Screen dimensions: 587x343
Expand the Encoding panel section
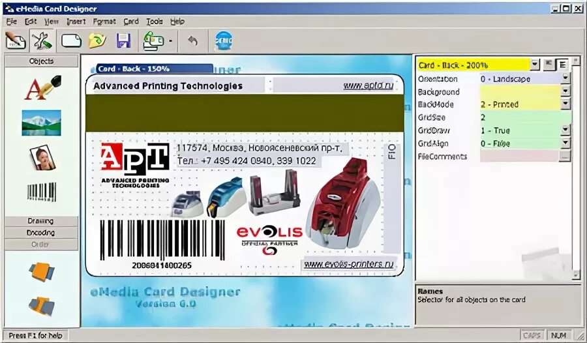(41, 233)
